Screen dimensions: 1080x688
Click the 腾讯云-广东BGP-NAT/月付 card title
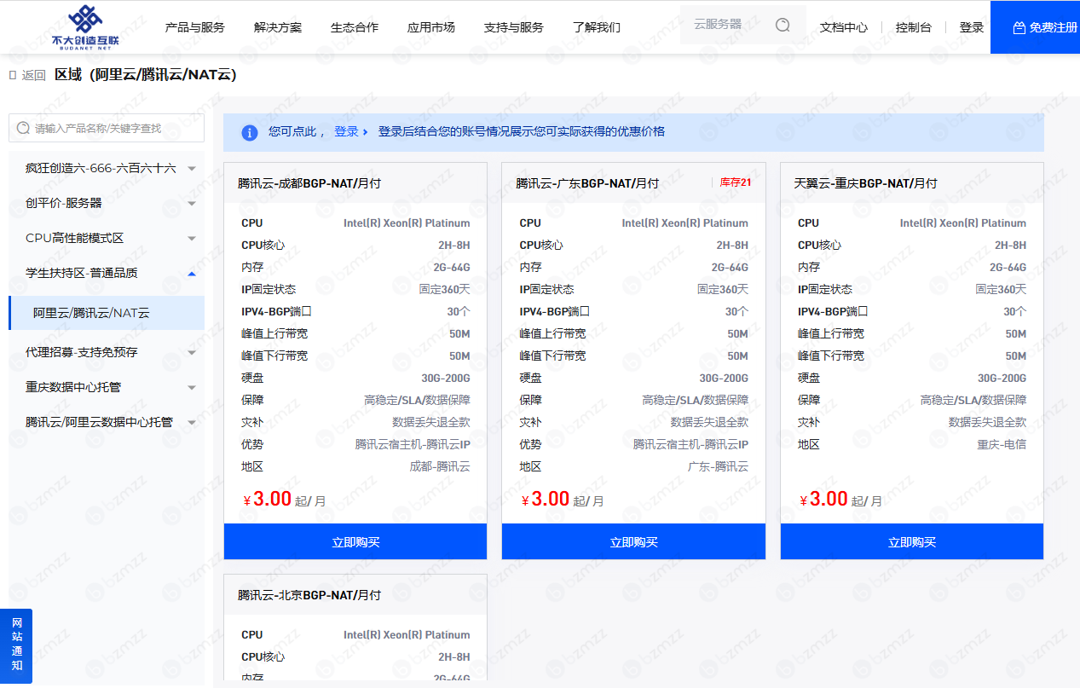tap(587, 183)
